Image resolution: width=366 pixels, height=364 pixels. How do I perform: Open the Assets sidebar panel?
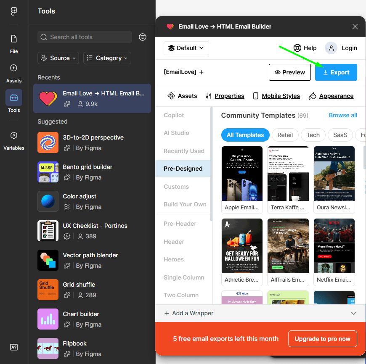[x=14, y=73]
